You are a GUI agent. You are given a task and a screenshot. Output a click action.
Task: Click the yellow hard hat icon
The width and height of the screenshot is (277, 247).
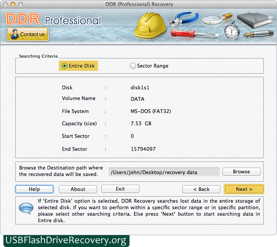[150, 26]
